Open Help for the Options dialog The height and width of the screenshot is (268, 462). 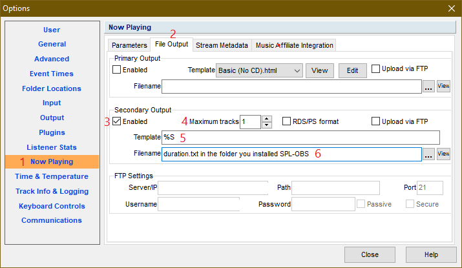click(x=431, y=254)
